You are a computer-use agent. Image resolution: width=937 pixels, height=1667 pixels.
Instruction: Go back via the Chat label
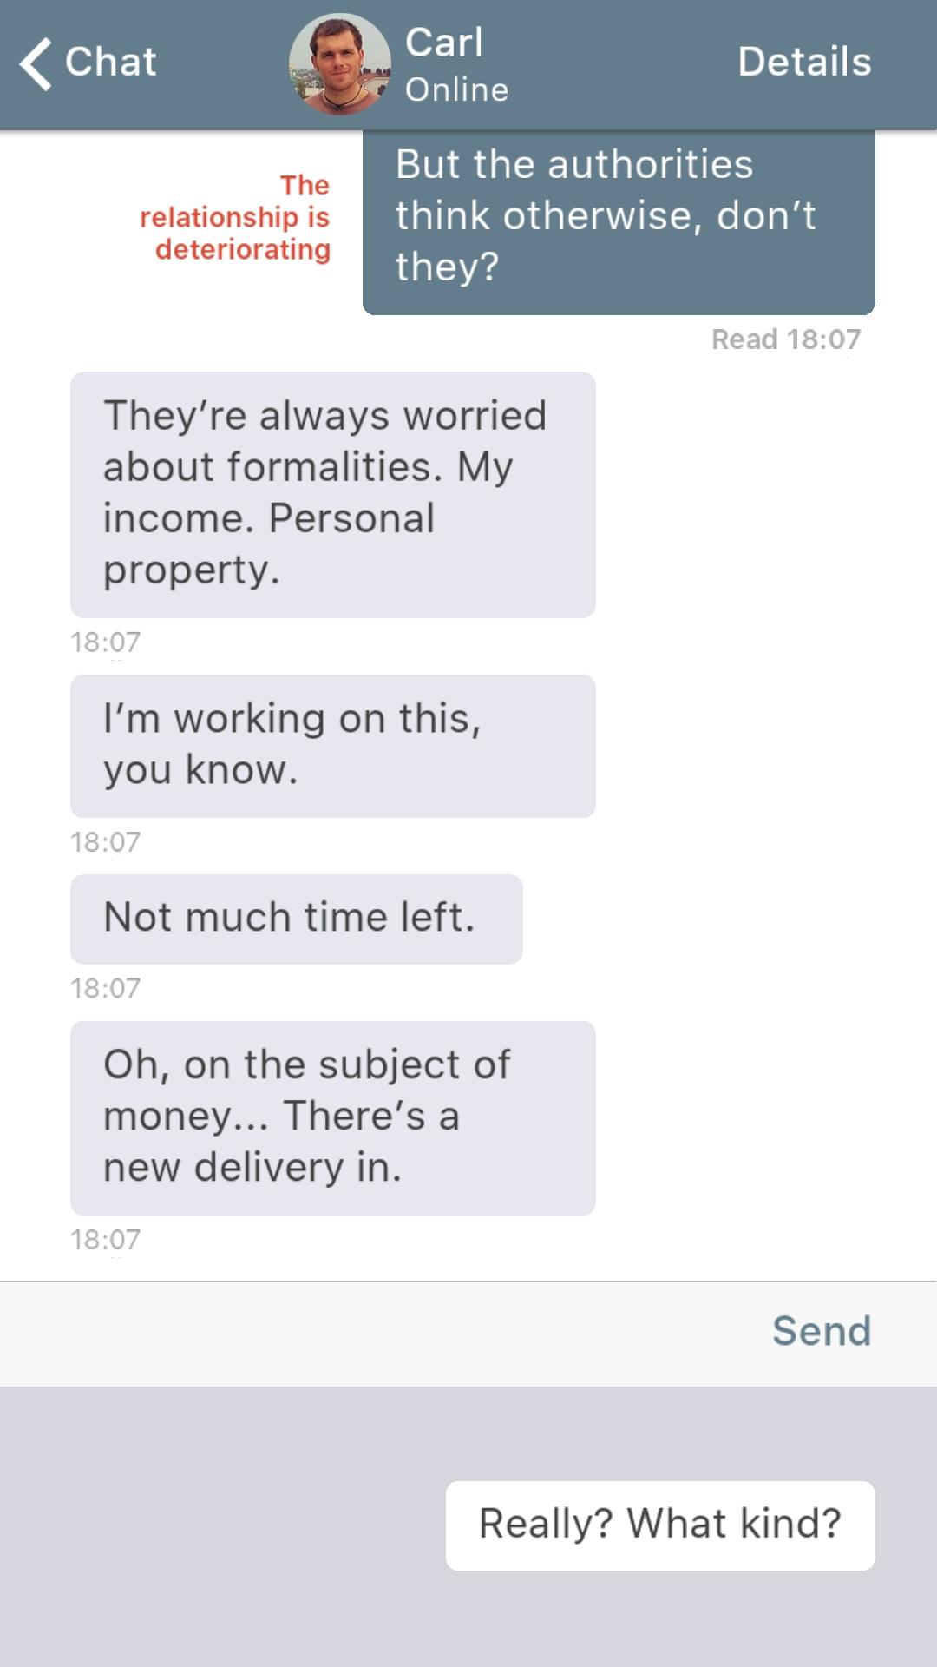click(x=111, y=63)
